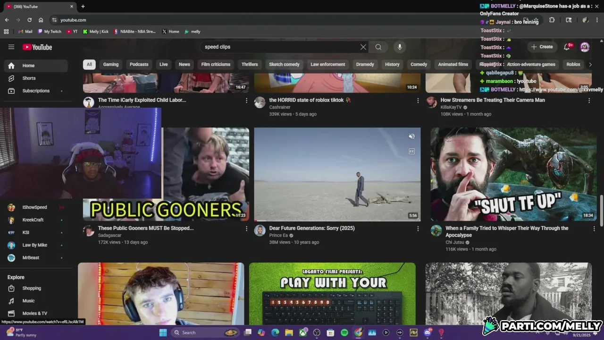604x340 pixels.
Task: Click the Create button
Action: tap(542, 47)
